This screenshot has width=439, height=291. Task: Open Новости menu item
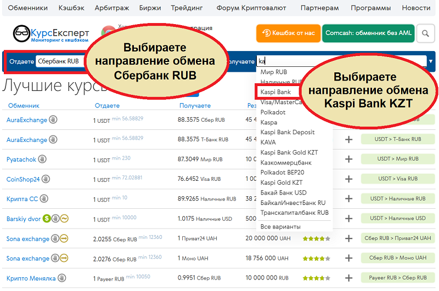[416, 8]
